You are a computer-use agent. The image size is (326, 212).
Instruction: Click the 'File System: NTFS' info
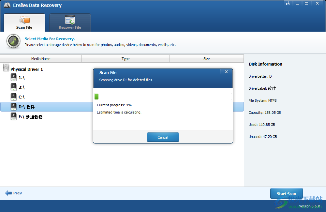click(262, 100)
